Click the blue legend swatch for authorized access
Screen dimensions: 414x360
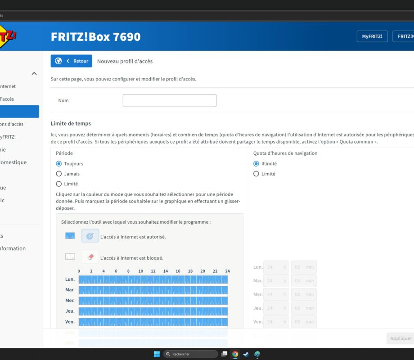(x=70, y=236)
